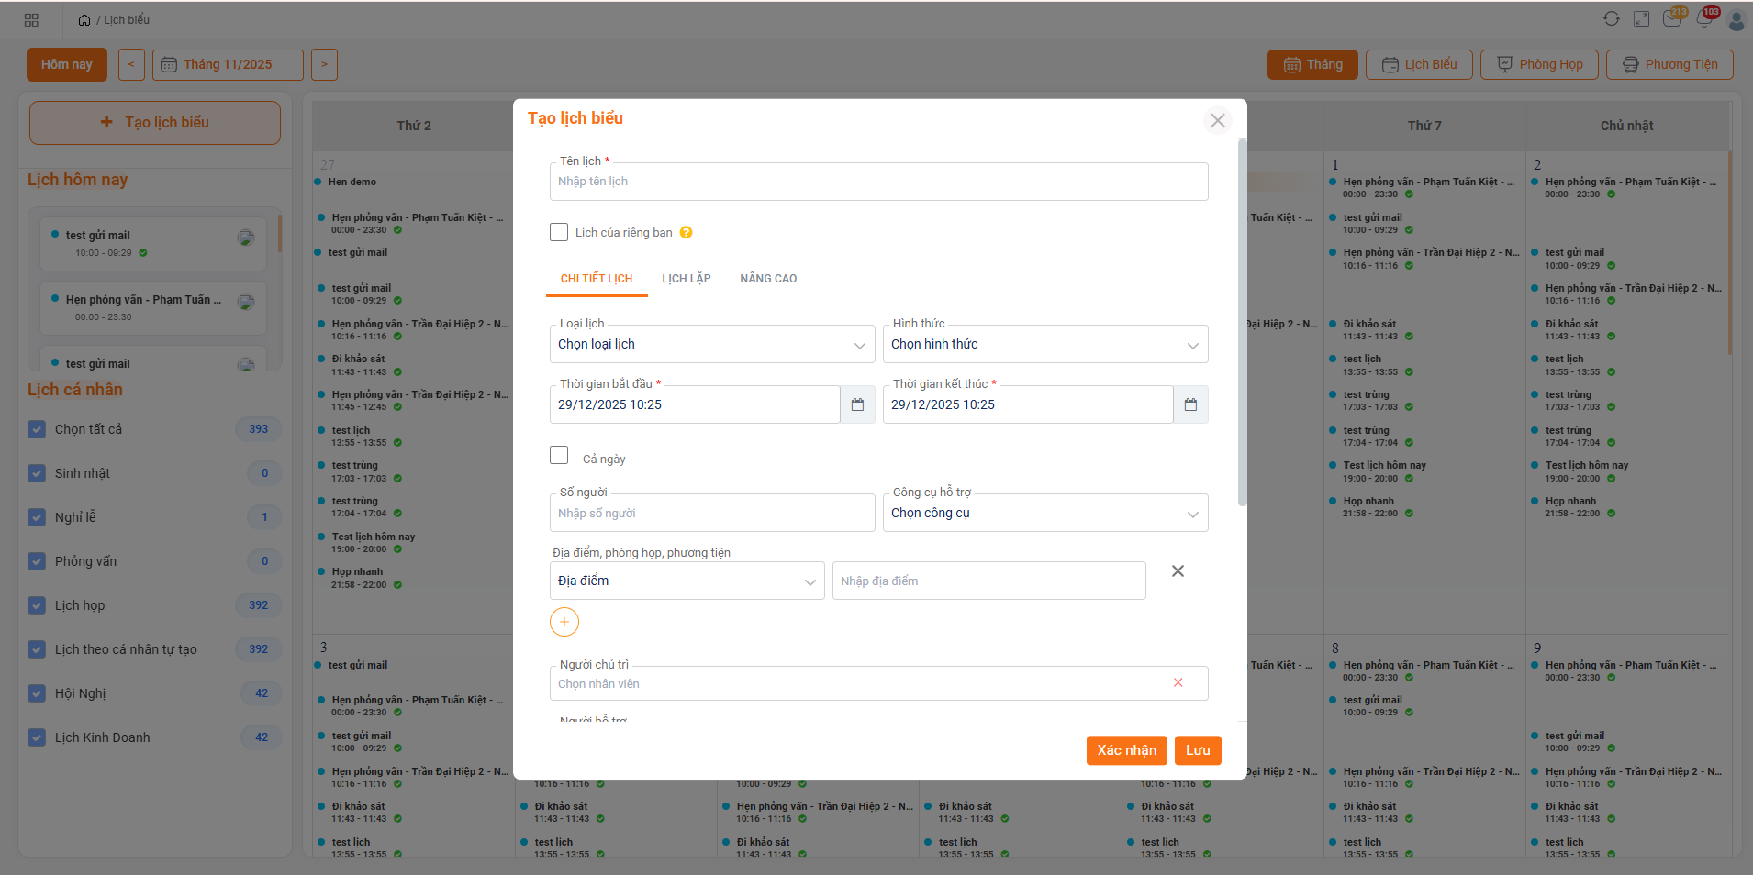Open the start time calendar picker

(857, 404)
